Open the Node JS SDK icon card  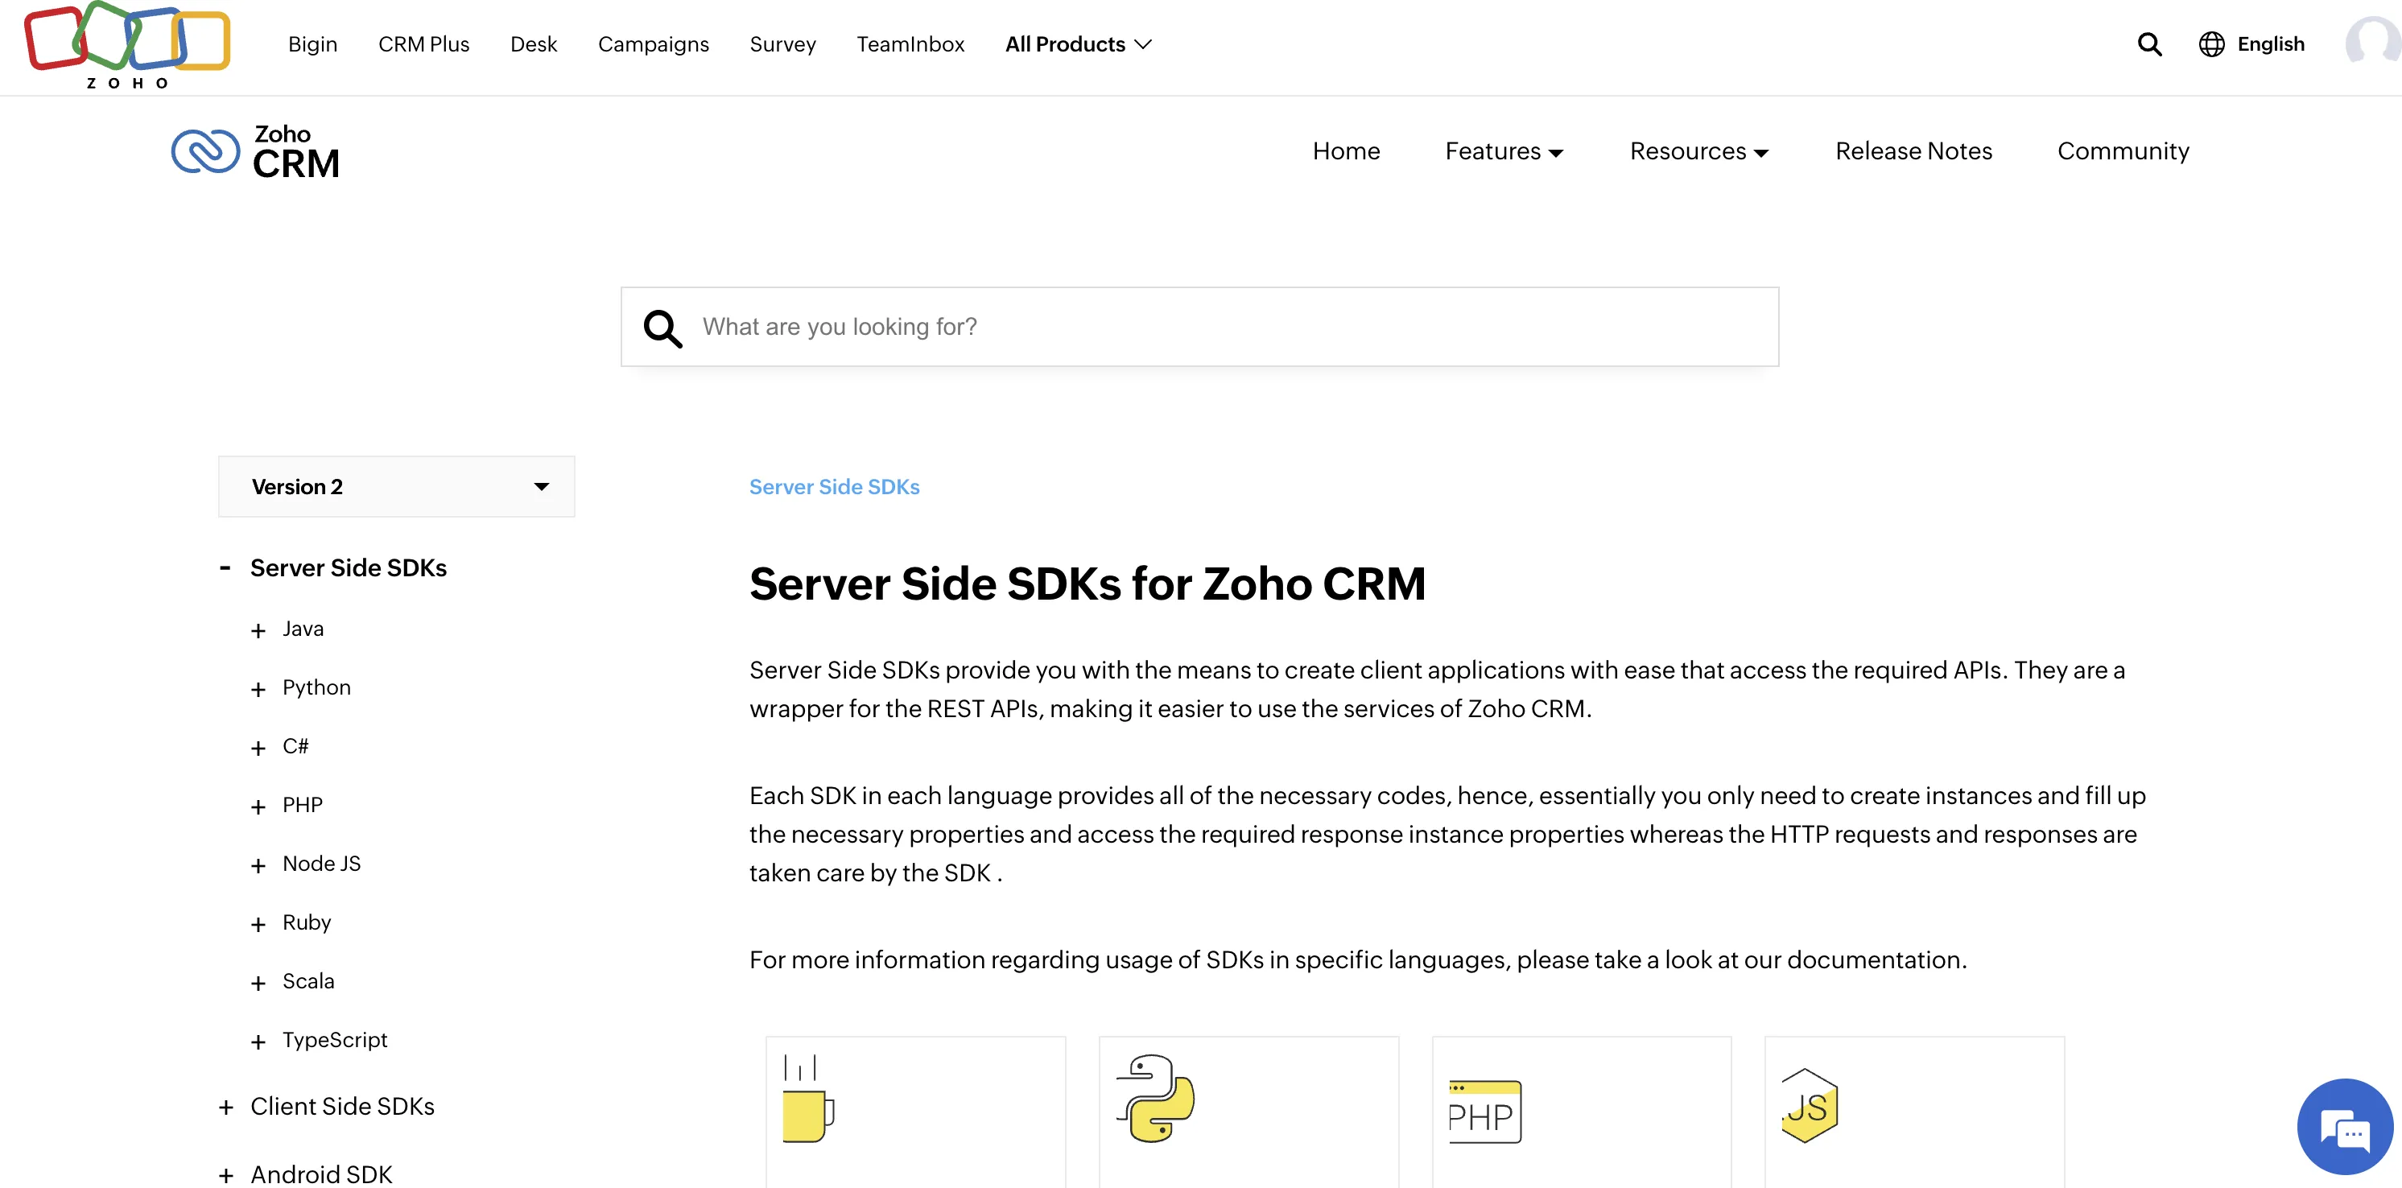[1914, 1111]
